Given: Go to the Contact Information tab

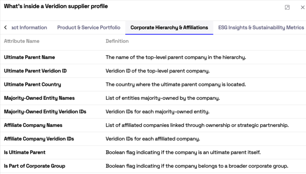Looking at the screenshot, I should (29, 27).
